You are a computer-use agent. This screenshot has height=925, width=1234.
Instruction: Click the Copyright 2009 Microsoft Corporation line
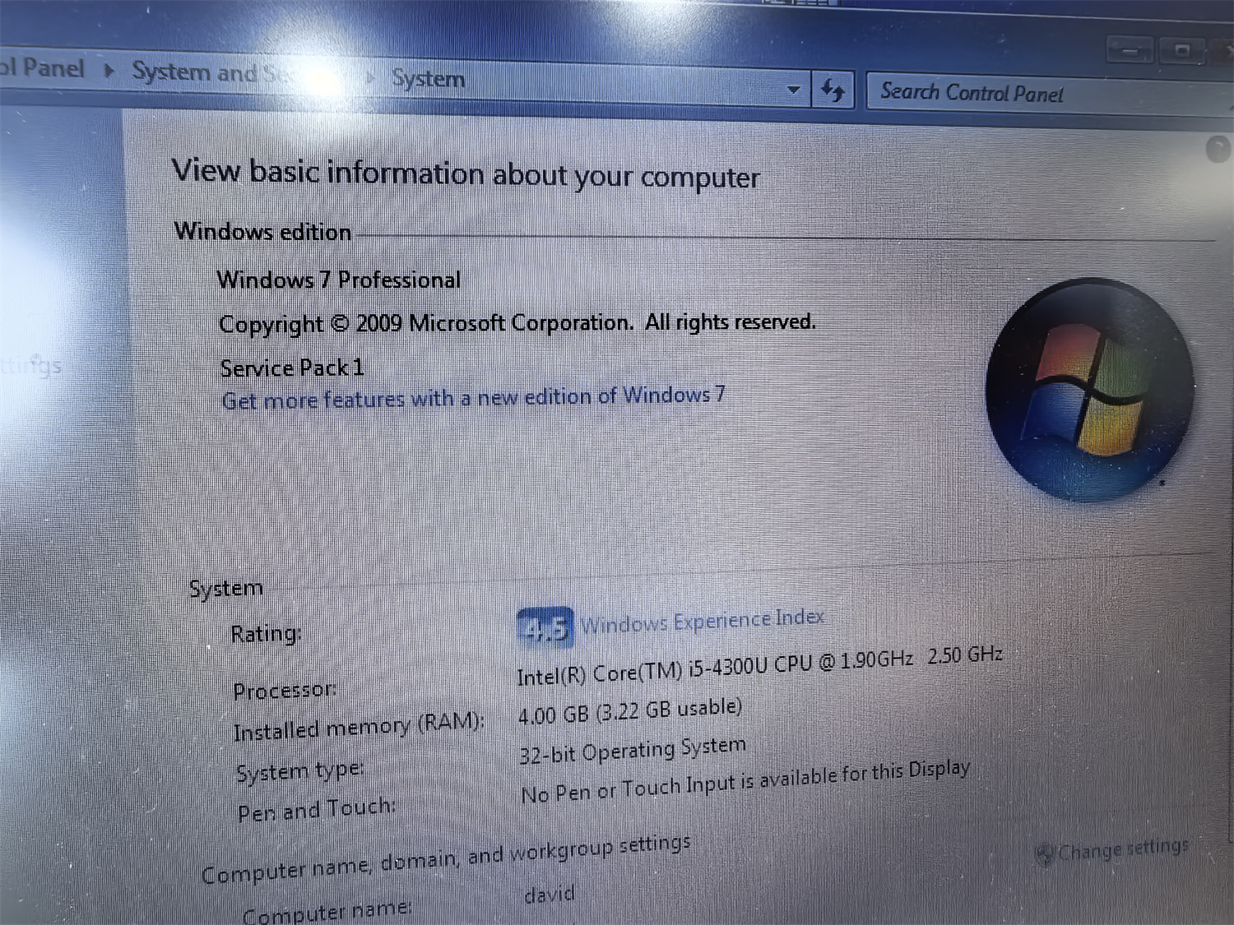coord(517,323)
